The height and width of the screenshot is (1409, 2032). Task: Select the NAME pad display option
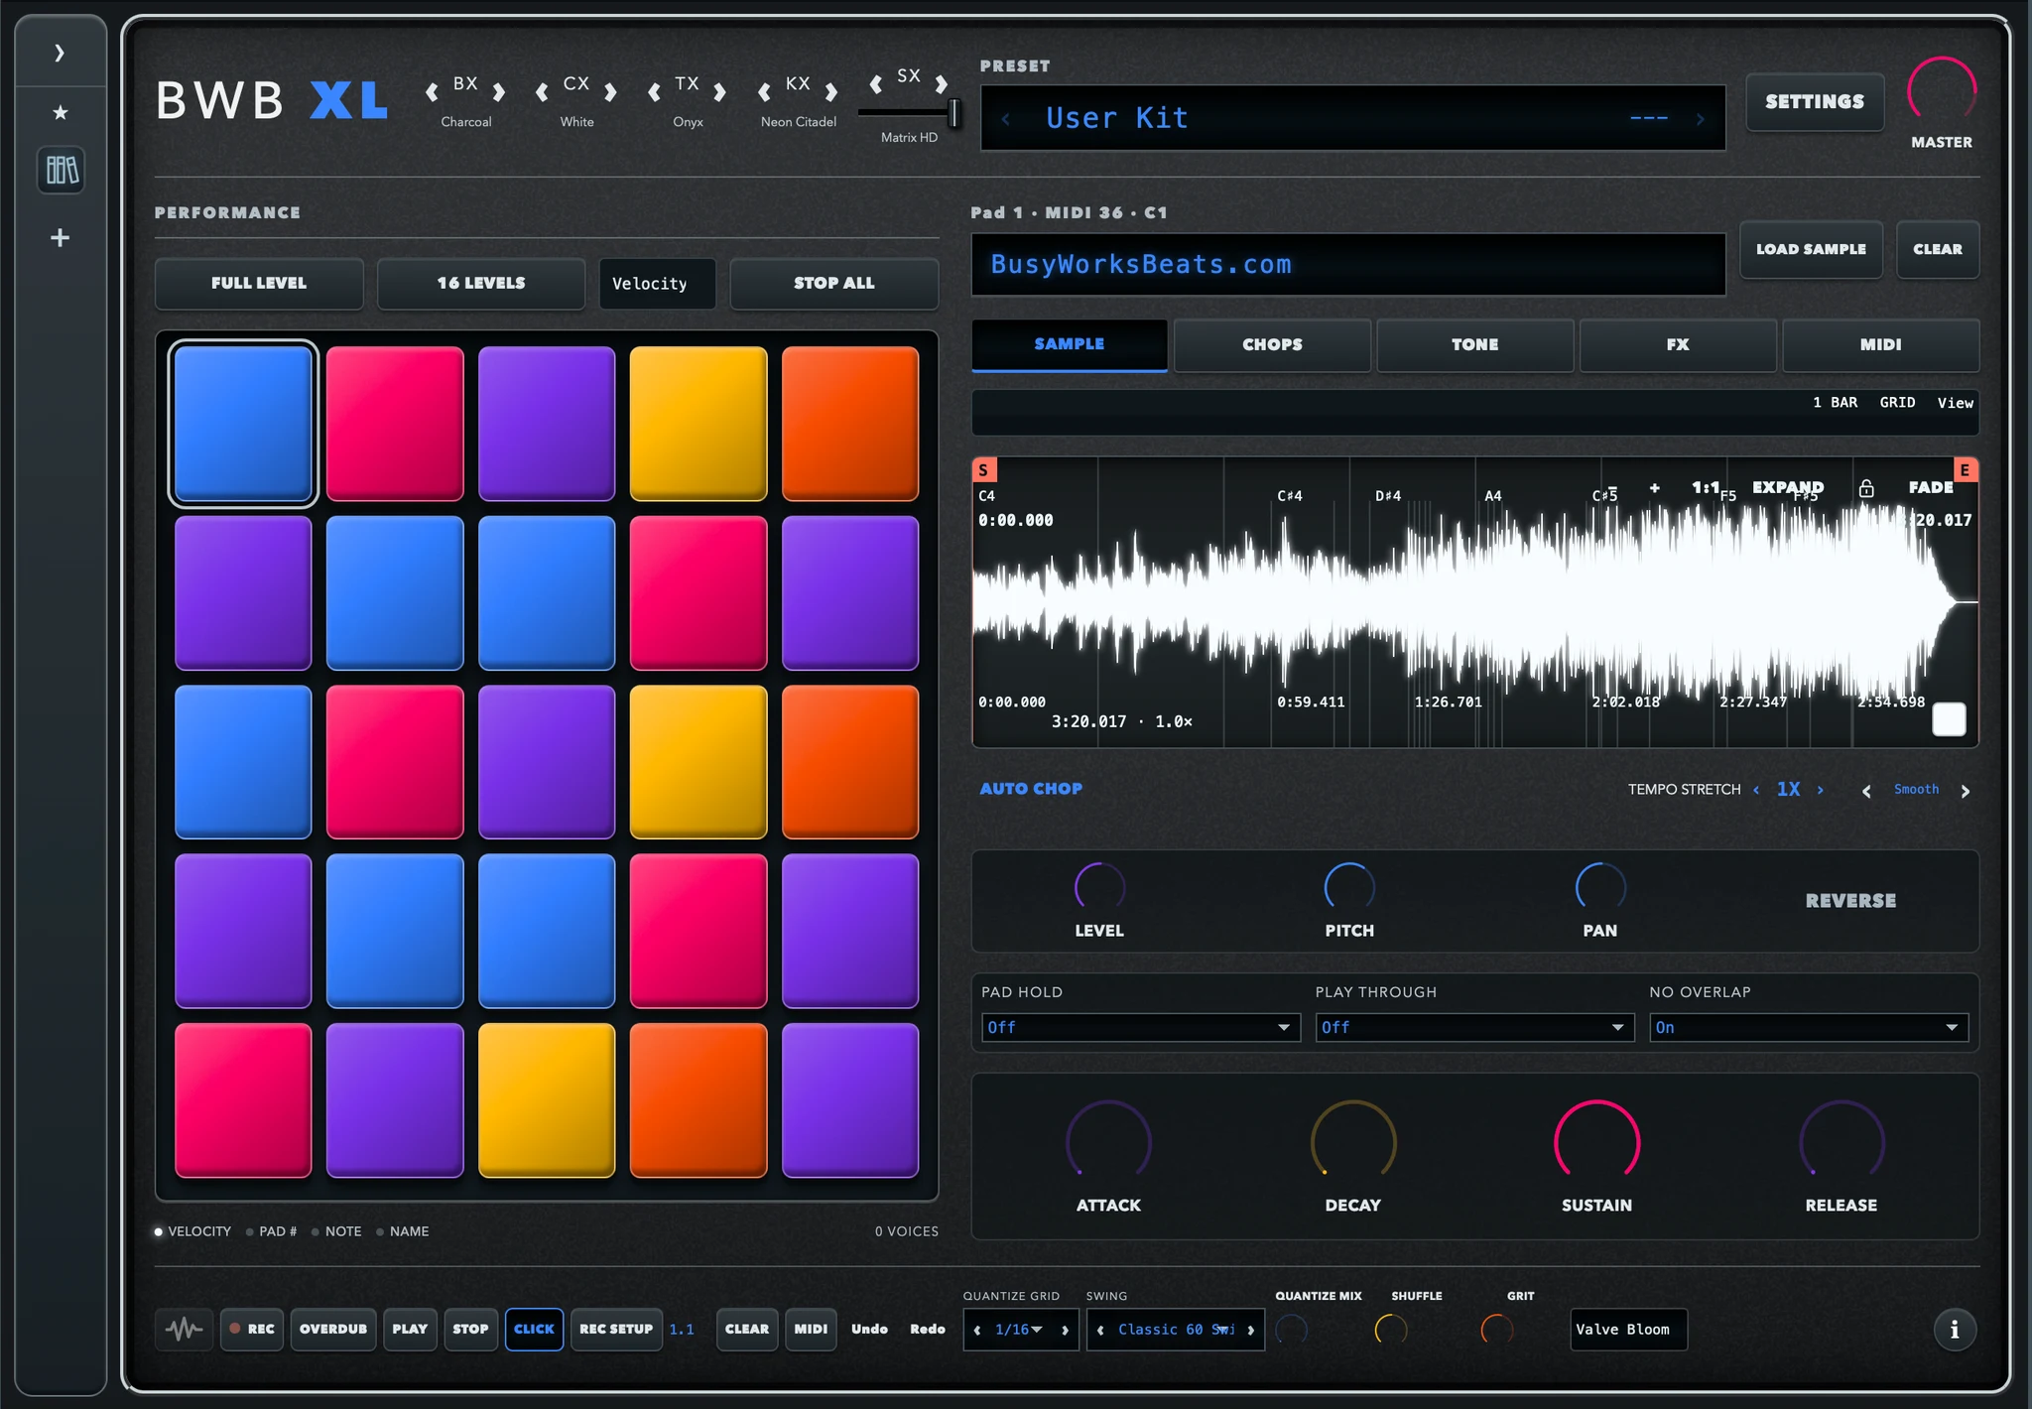pyautogui.click(x=403, y=1231)
